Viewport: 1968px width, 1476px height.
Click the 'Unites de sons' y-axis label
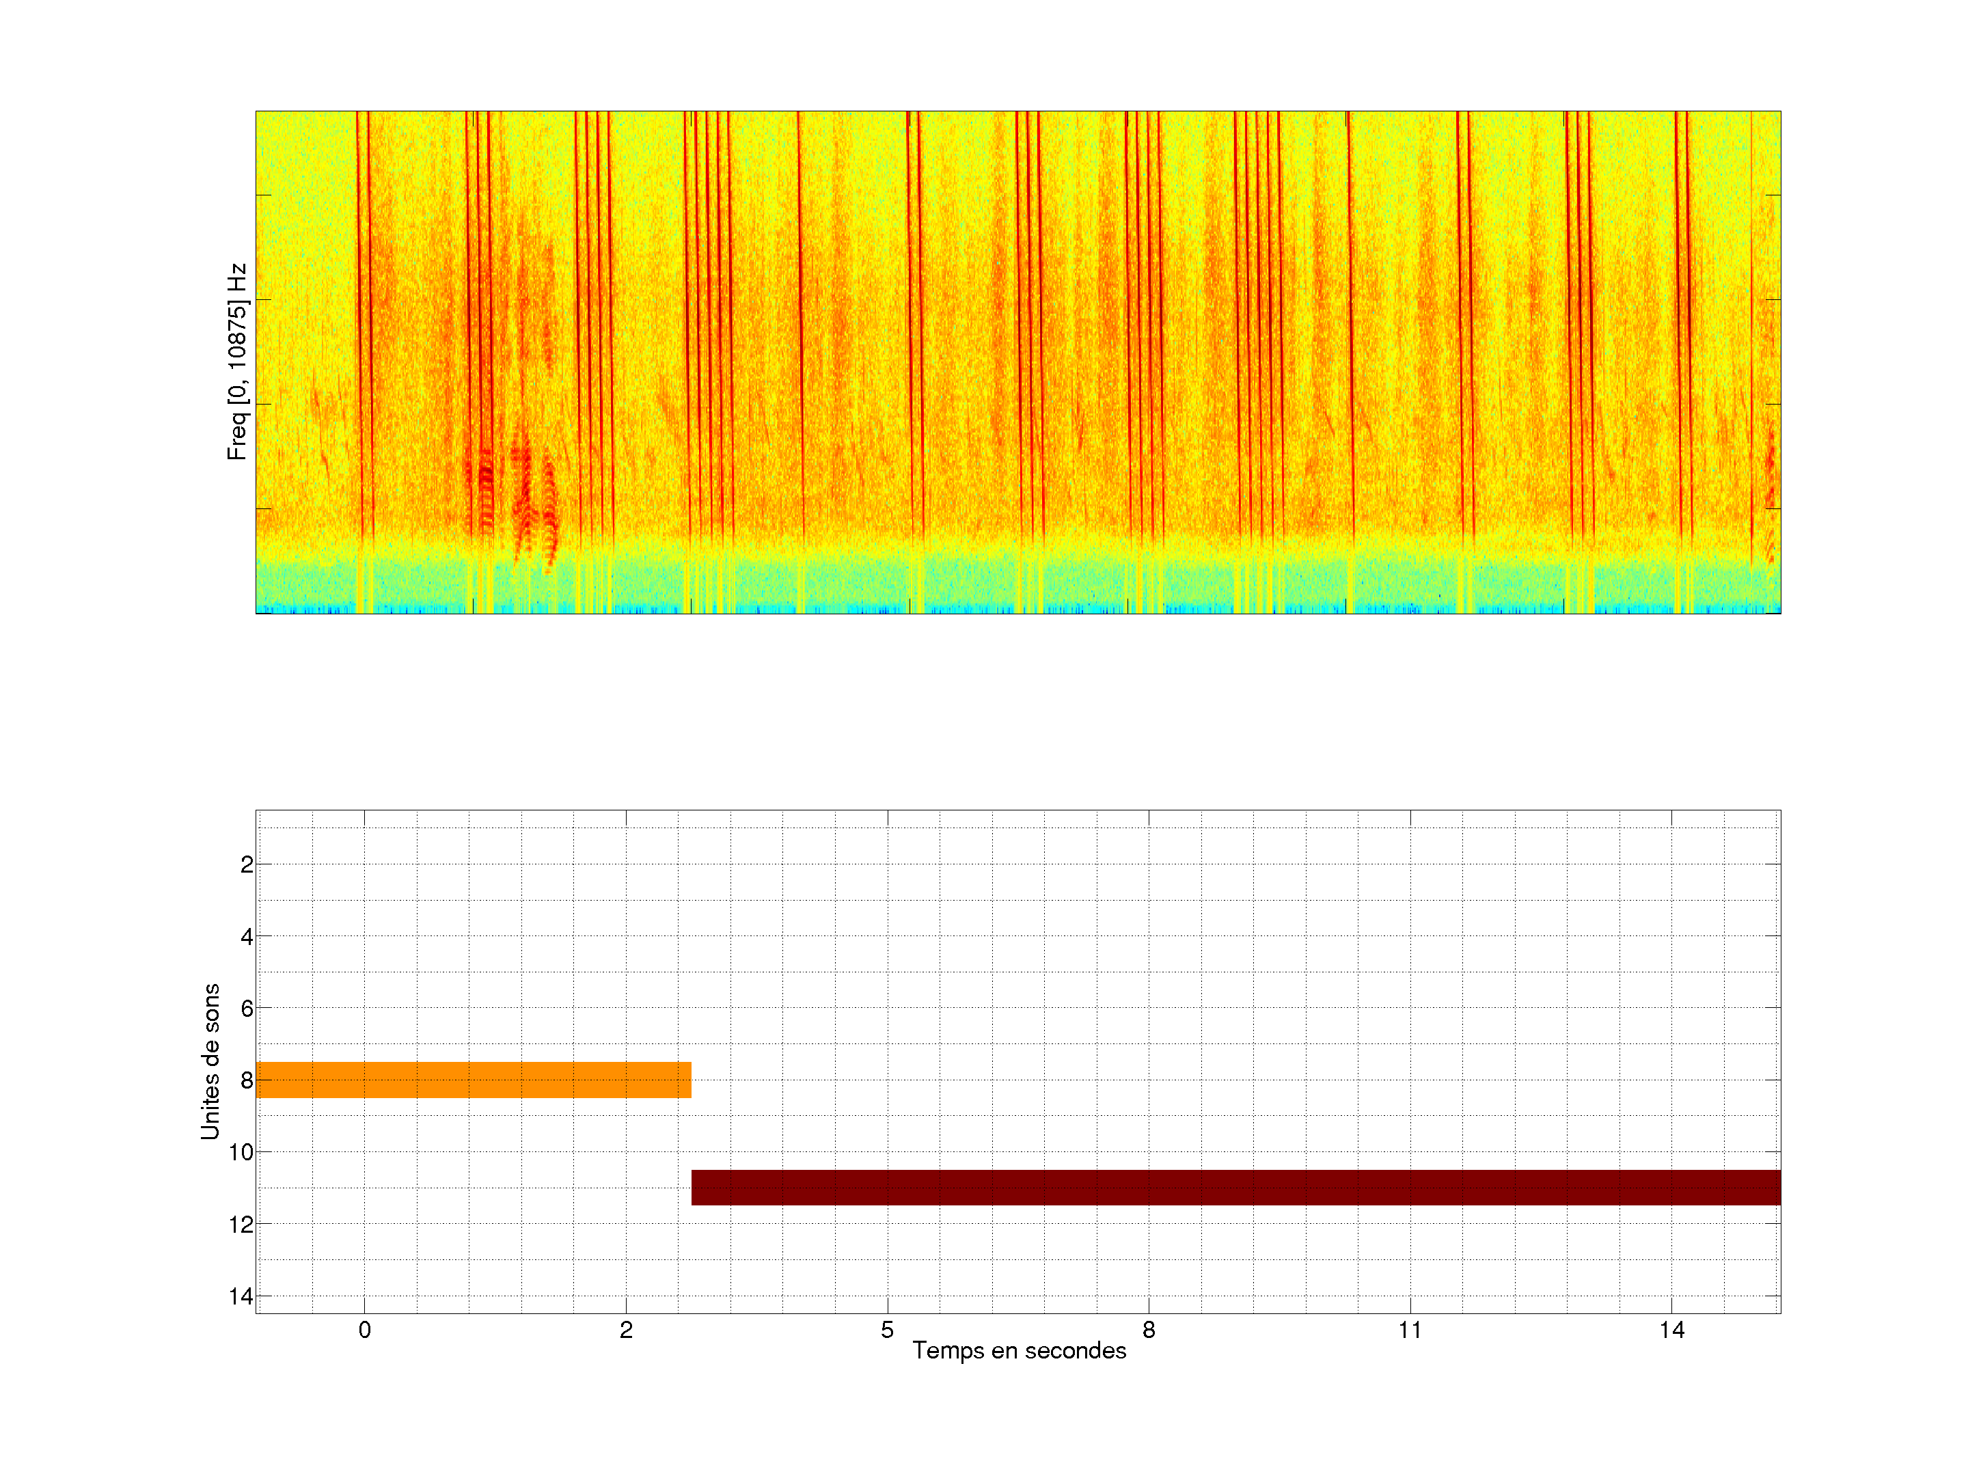(x=210, y=1061)
